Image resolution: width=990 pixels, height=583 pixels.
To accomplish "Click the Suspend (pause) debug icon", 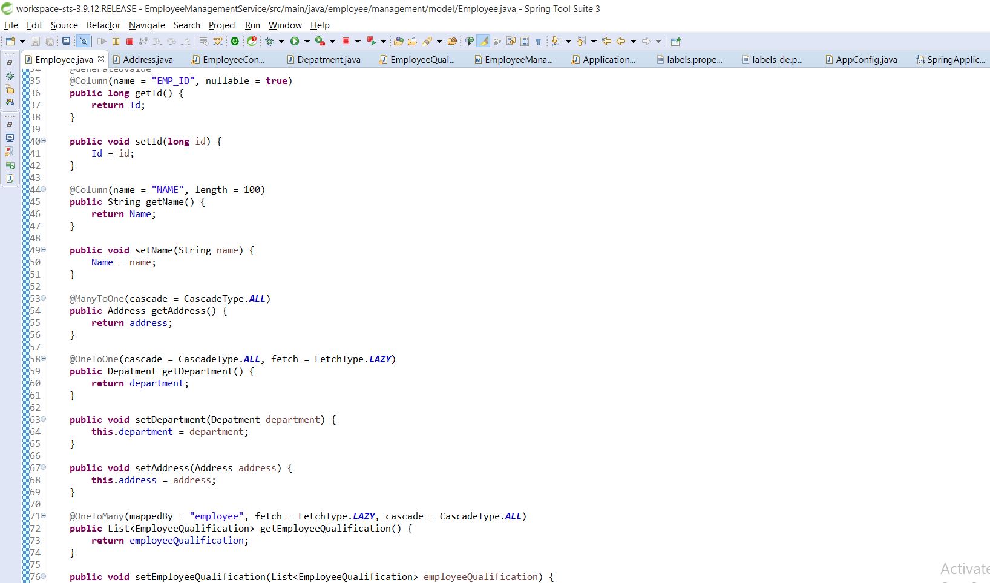I will tap(116, 41).
